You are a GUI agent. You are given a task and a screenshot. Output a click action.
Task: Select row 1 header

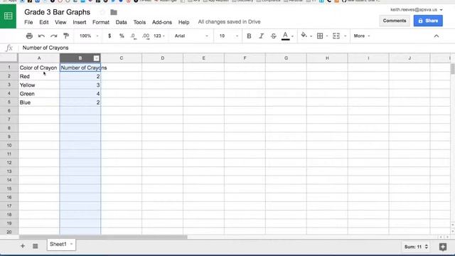tap(9, 68)
